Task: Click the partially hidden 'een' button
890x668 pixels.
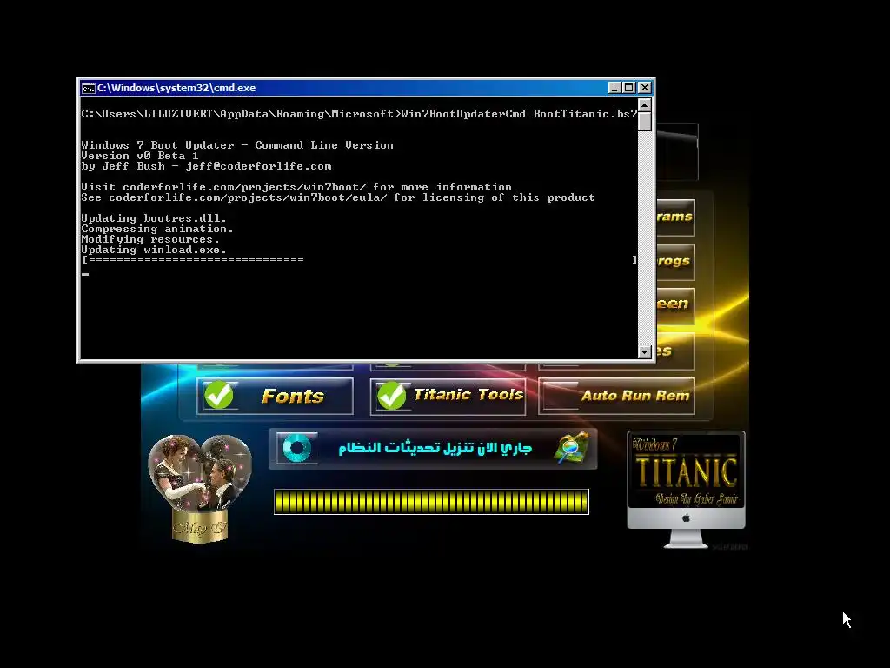Action: coord(675,305)
